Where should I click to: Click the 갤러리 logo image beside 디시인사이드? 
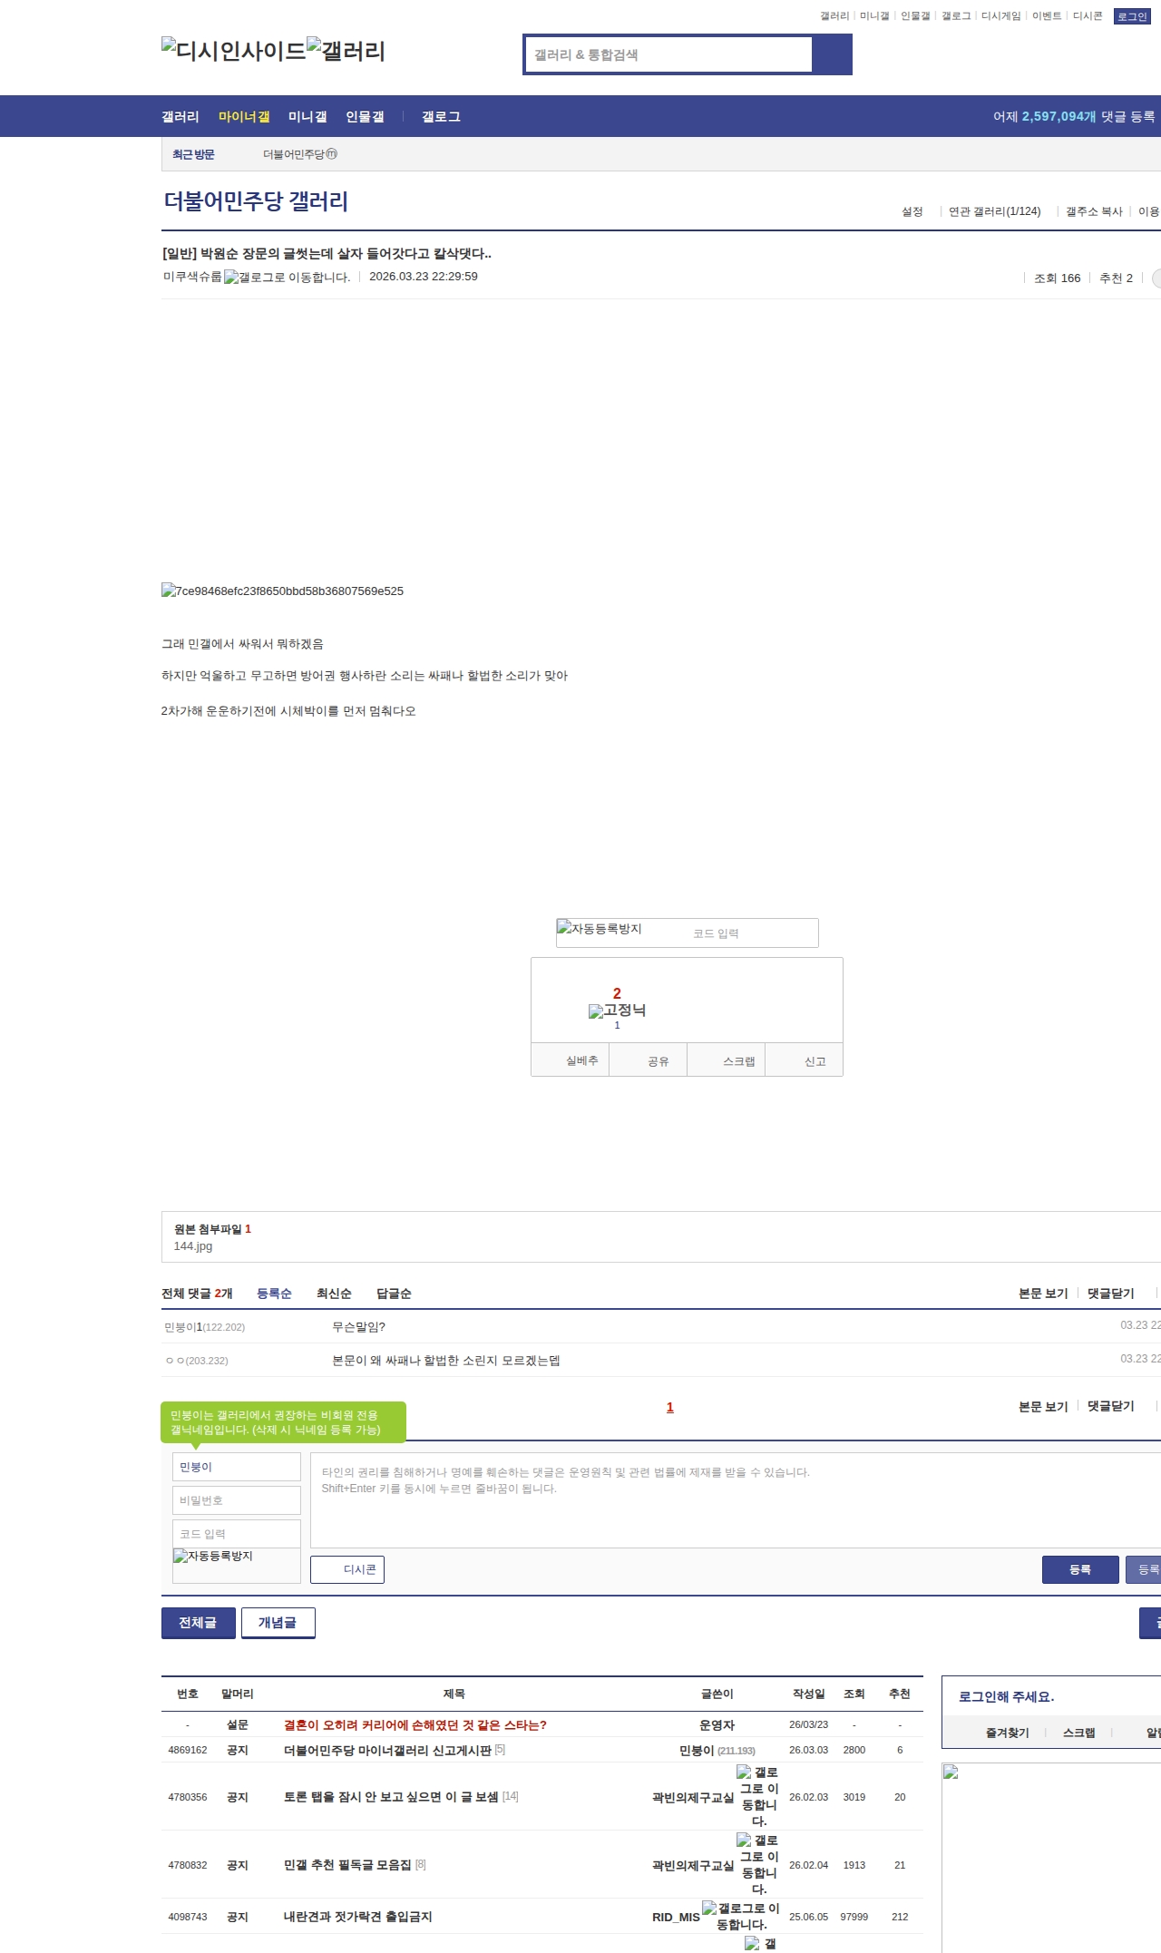click(x=346, y=50)
